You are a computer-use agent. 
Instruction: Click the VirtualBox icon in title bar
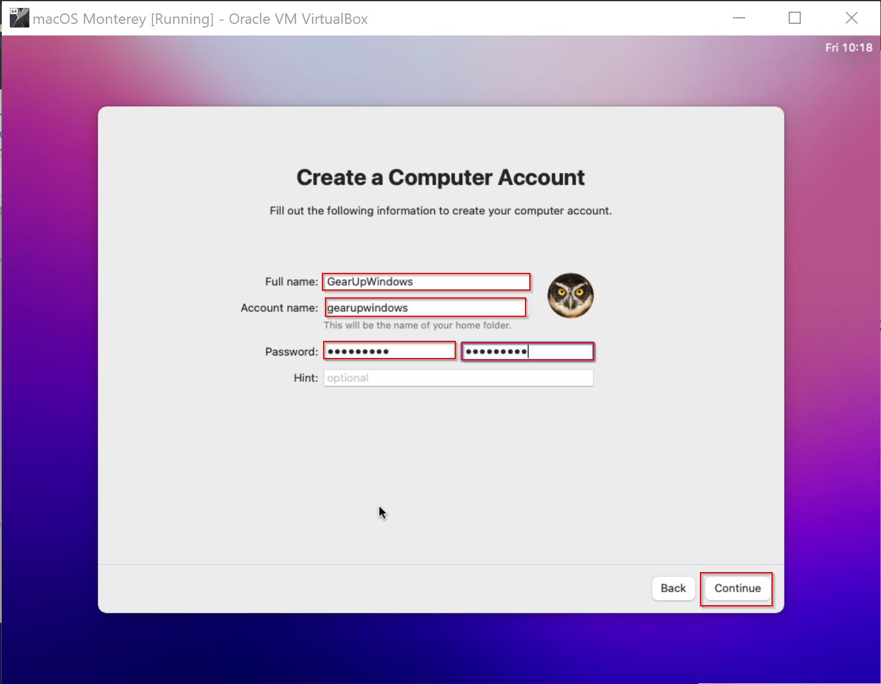(19, 18)
